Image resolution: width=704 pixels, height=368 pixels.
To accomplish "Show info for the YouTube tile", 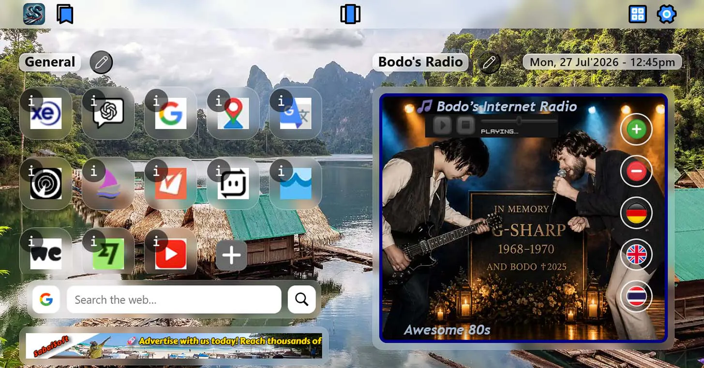I will tap(156, 241).
